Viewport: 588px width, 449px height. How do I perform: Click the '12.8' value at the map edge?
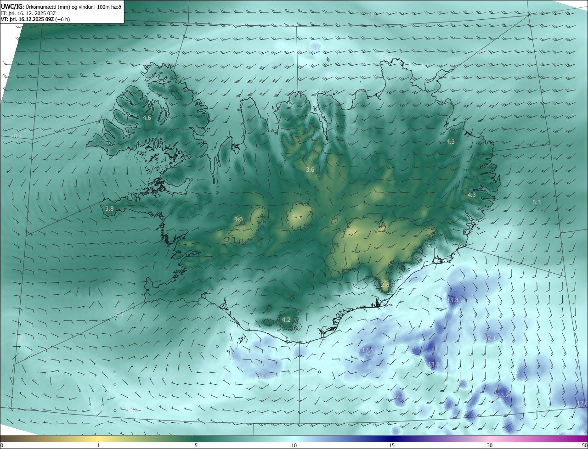582,403
